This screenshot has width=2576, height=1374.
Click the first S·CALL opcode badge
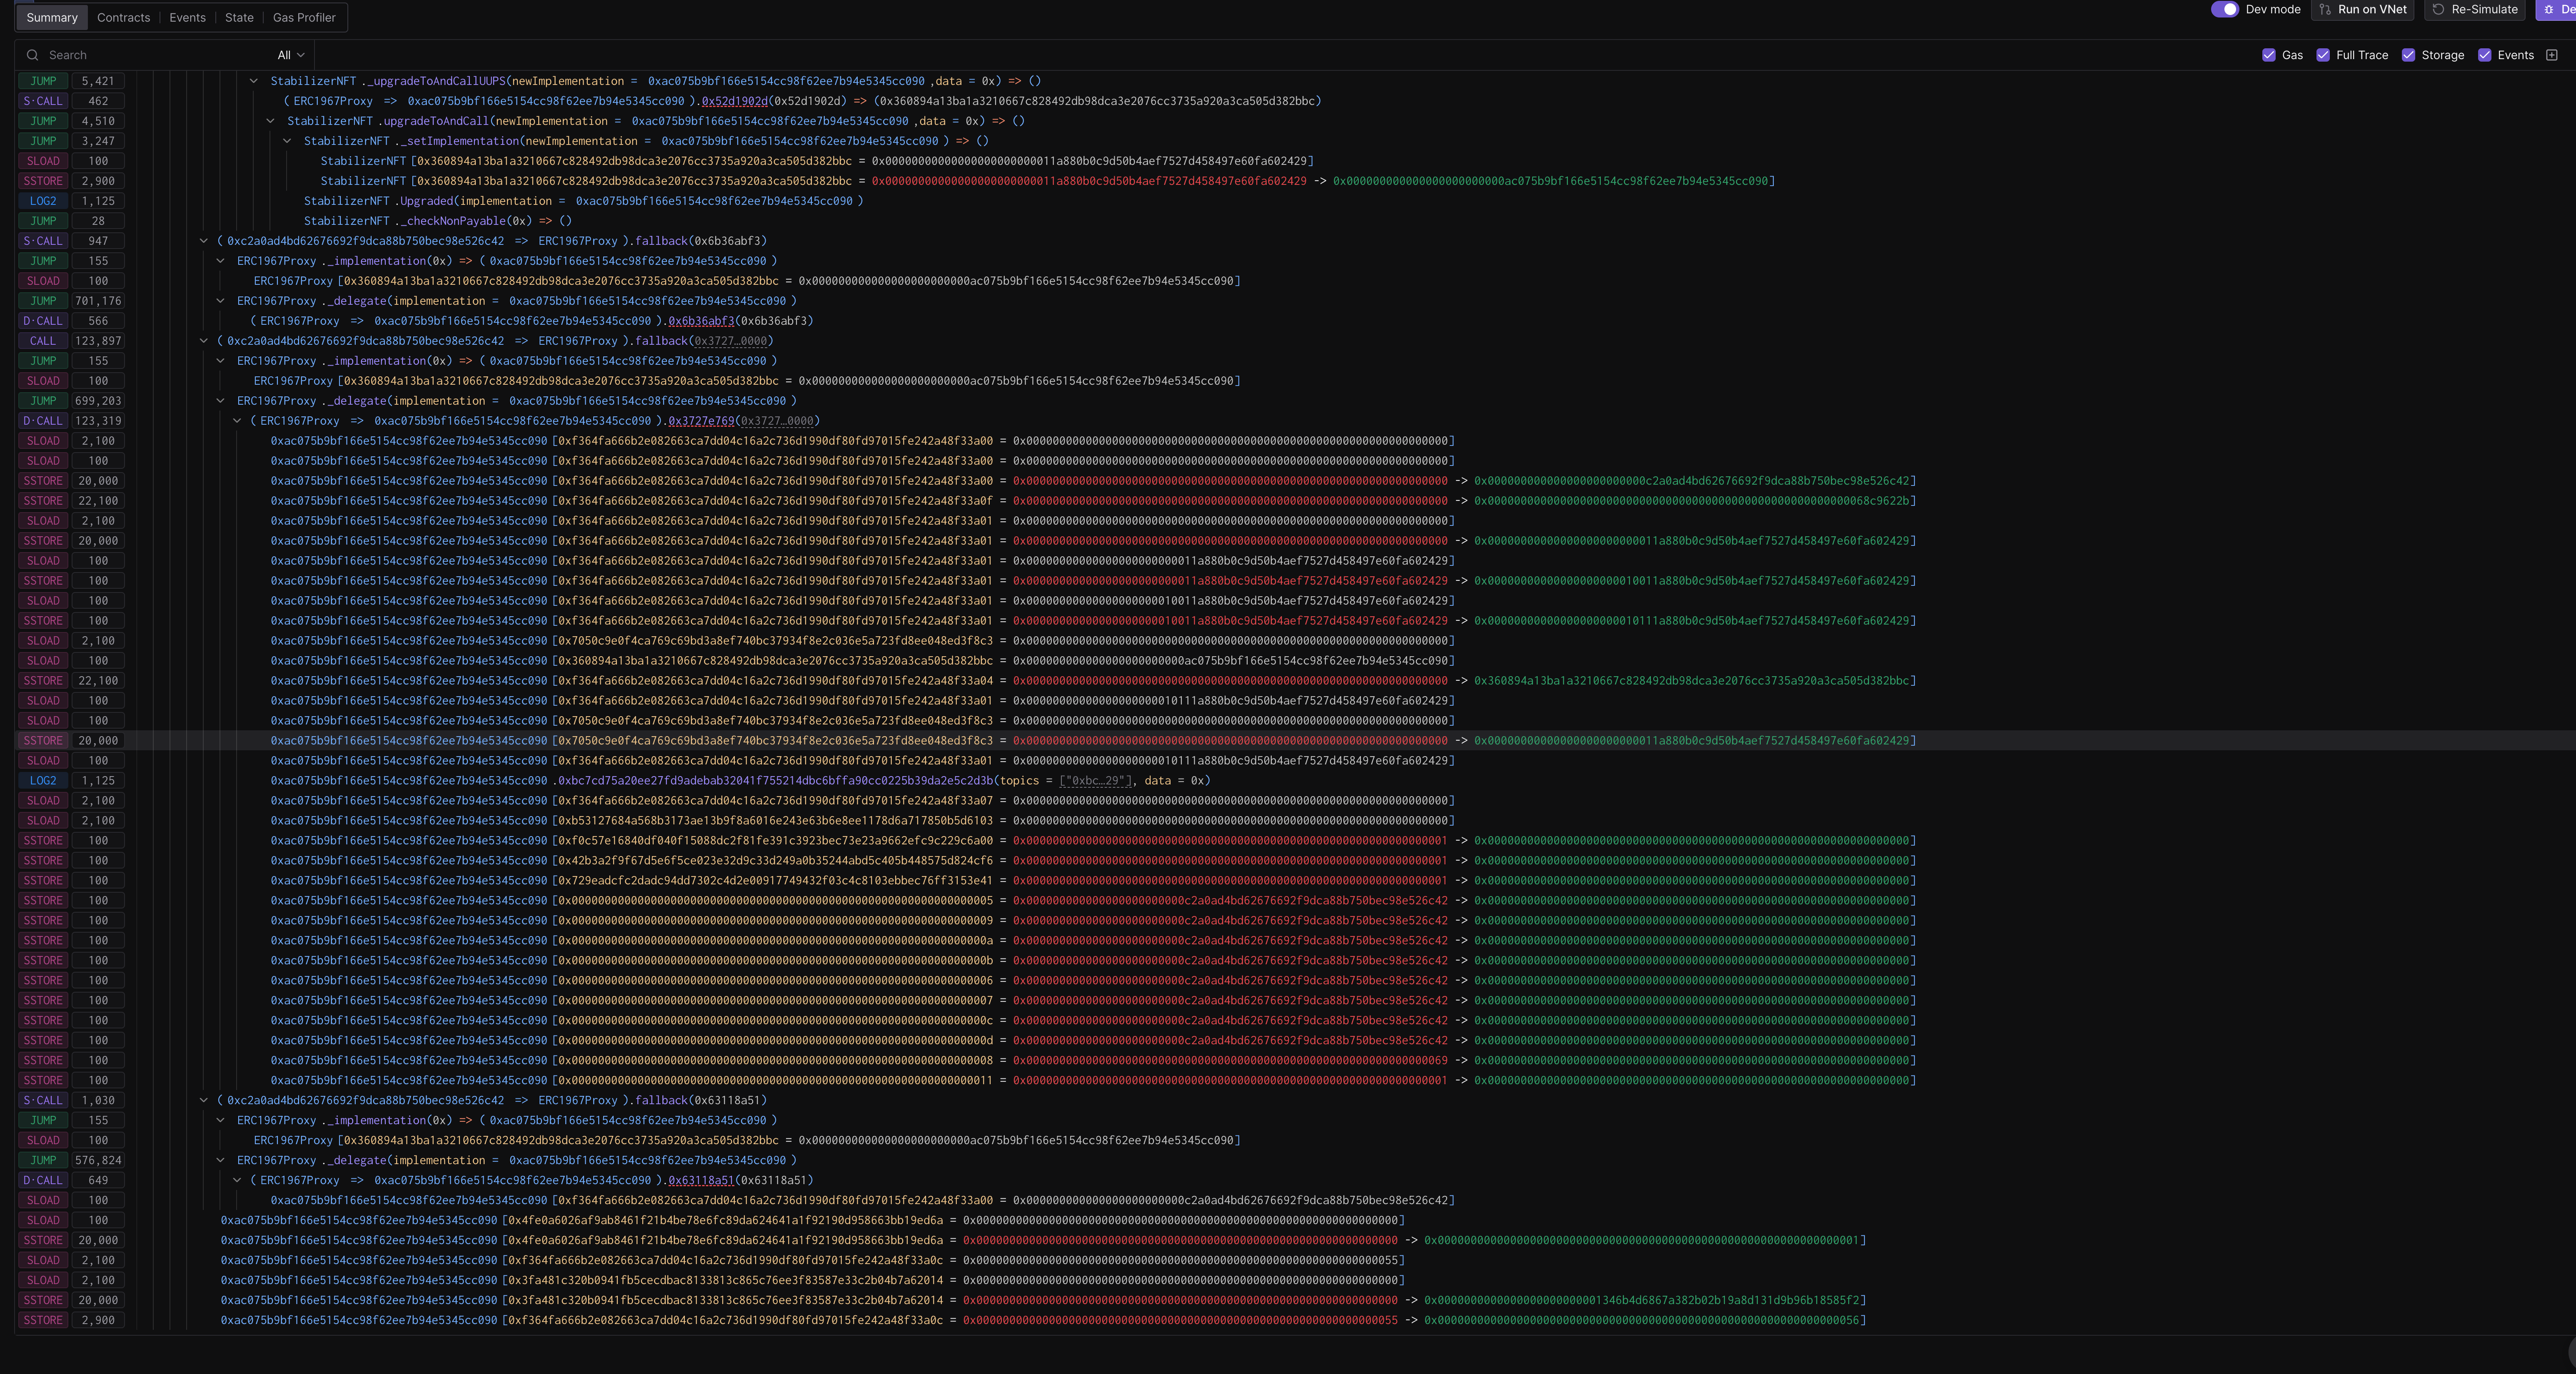click(x=43, y=101)
